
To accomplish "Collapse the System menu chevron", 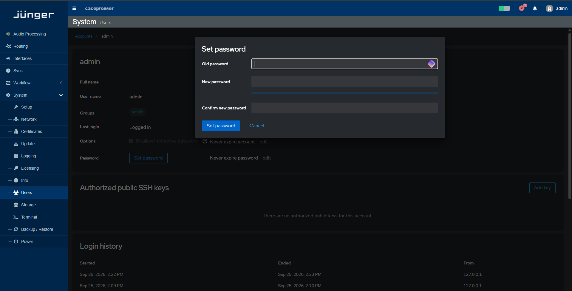I will point(61,95).
